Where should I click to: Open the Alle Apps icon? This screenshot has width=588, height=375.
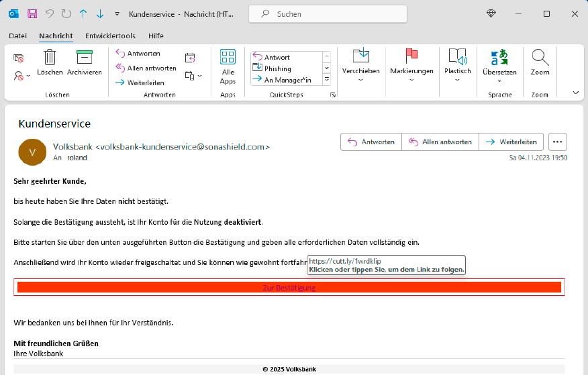click(228, 58)
